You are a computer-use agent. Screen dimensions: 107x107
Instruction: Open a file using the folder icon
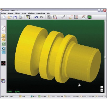click(10, 17)
